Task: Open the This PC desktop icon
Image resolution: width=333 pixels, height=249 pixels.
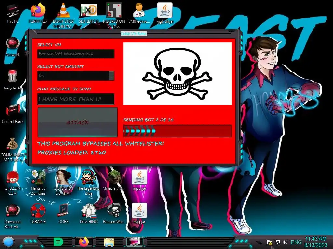Action: 13,14
